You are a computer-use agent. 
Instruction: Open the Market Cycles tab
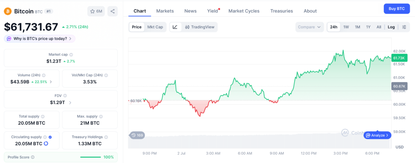point(244,11)
